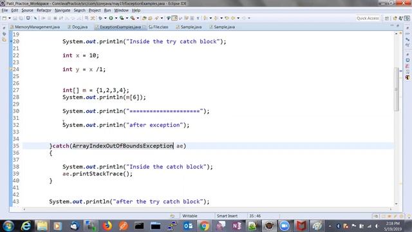
Task: Switch to File.class editor tab
Action: pyautogui.click(x=158, y=27)
